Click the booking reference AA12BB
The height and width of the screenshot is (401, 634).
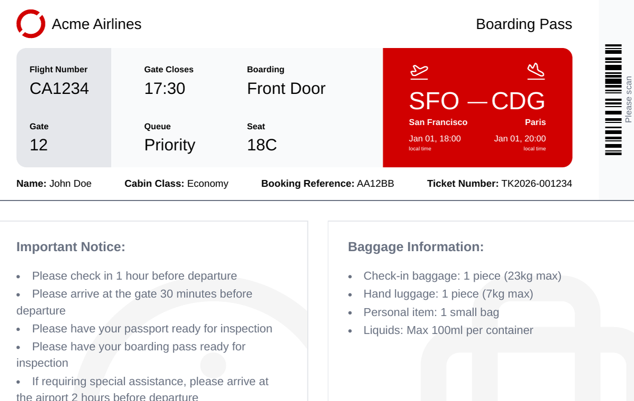pos(375,184)
